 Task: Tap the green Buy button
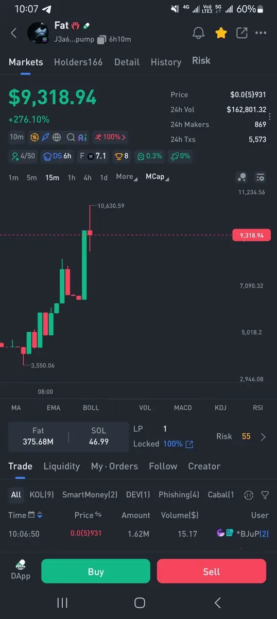point(96,572)
